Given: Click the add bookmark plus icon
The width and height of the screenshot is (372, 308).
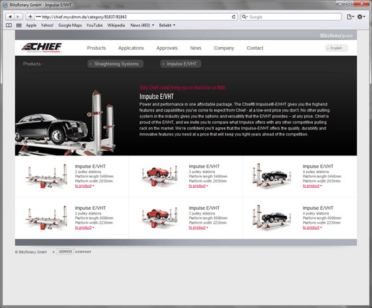Looking at the screenshot, I should 30,17.
